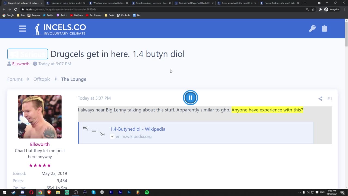The width and height of the screenshot is (348, 196).
Task: Open File Explorer from the taskbar
Action: pyautogui.click(x=58, y=192)
